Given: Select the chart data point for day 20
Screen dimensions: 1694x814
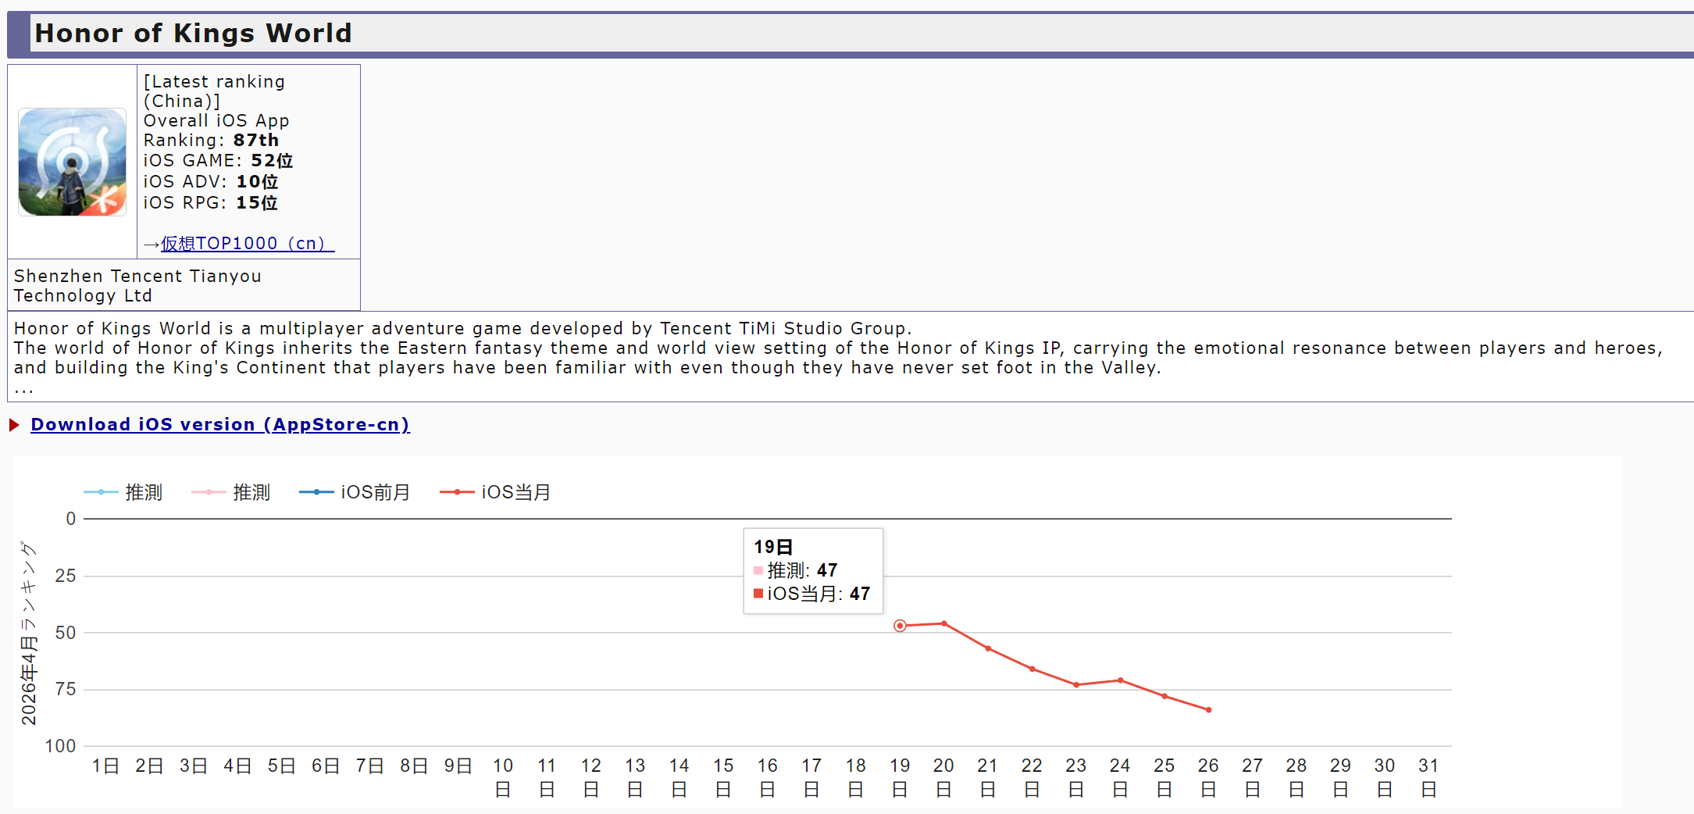Looking at the screenshot, I should 944,623.
